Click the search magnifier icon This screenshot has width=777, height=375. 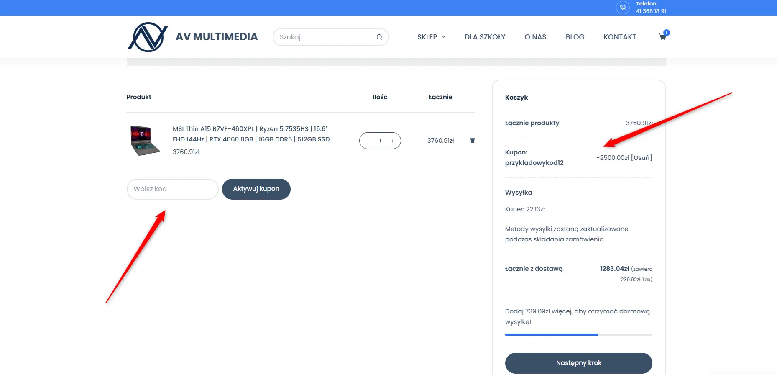coord(379,37)
